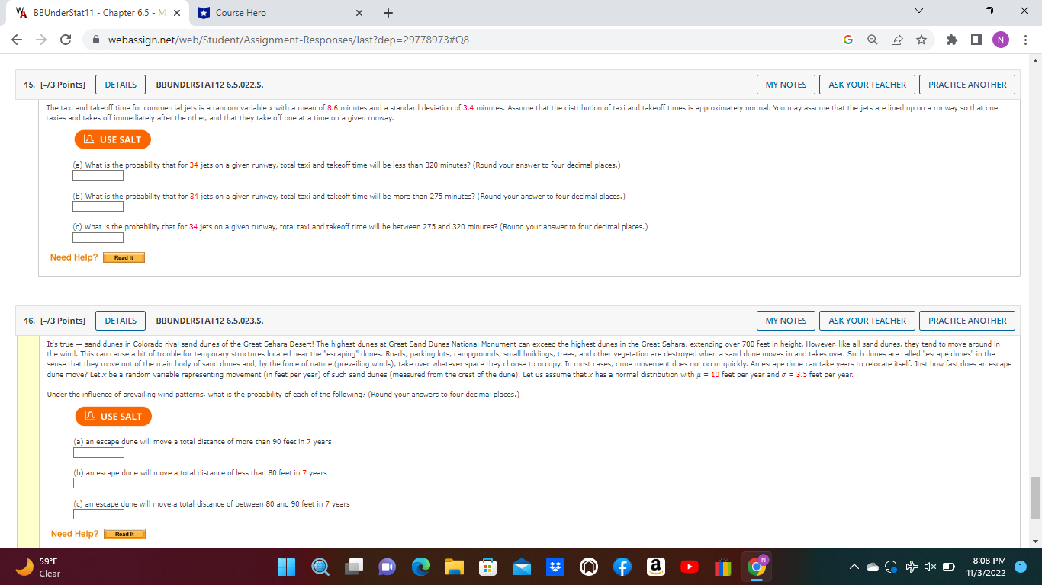This screenshot has height=585, width=1042.
Task: Open Facebook from the taskbar
Action: coord(622,567)
